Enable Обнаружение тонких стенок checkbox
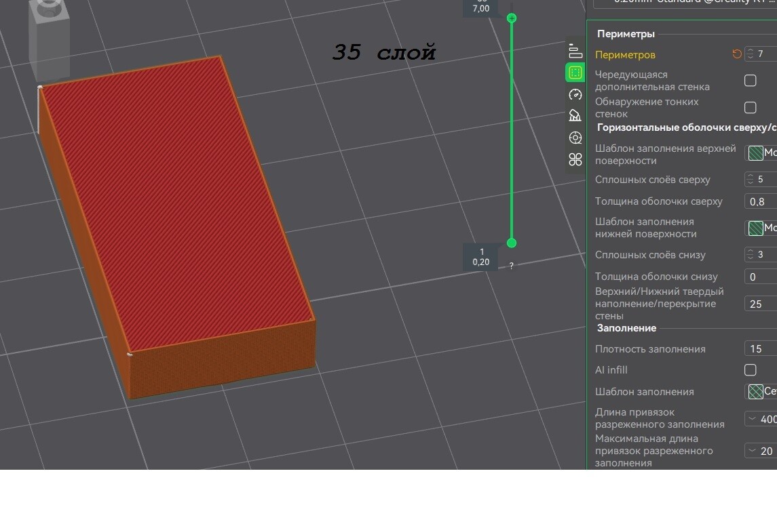Viewport: 777px width, 505px height. point(751,107)
